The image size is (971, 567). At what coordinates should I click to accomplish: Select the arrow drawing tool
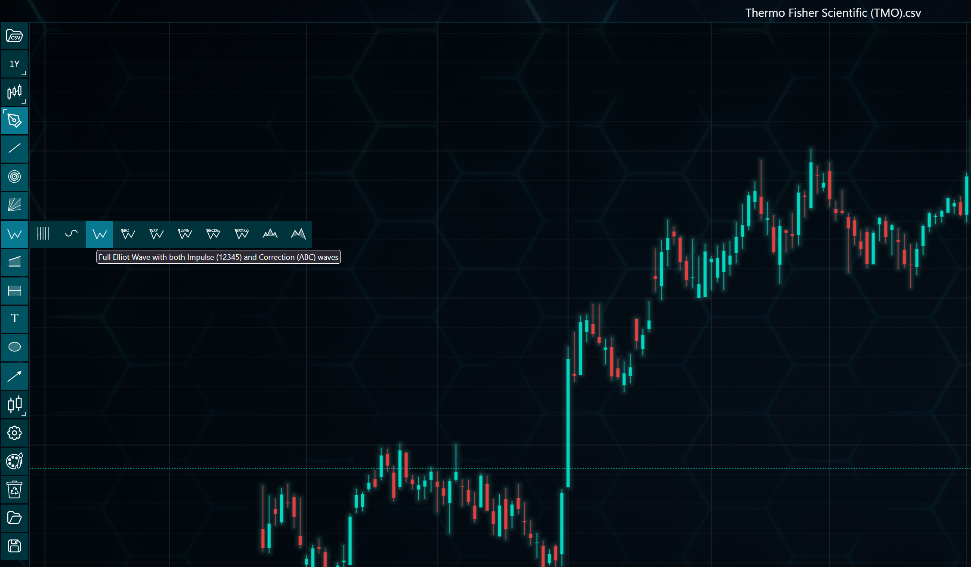click(x=14, y=376)
